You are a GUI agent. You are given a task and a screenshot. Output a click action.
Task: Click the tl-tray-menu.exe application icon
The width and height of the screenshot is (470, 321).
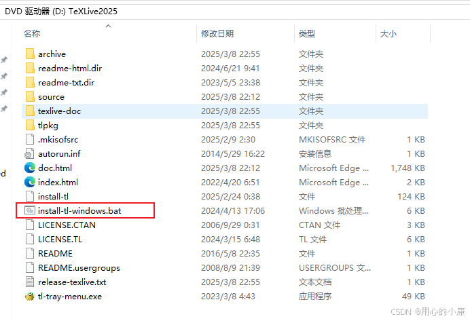tap(30, 296)
